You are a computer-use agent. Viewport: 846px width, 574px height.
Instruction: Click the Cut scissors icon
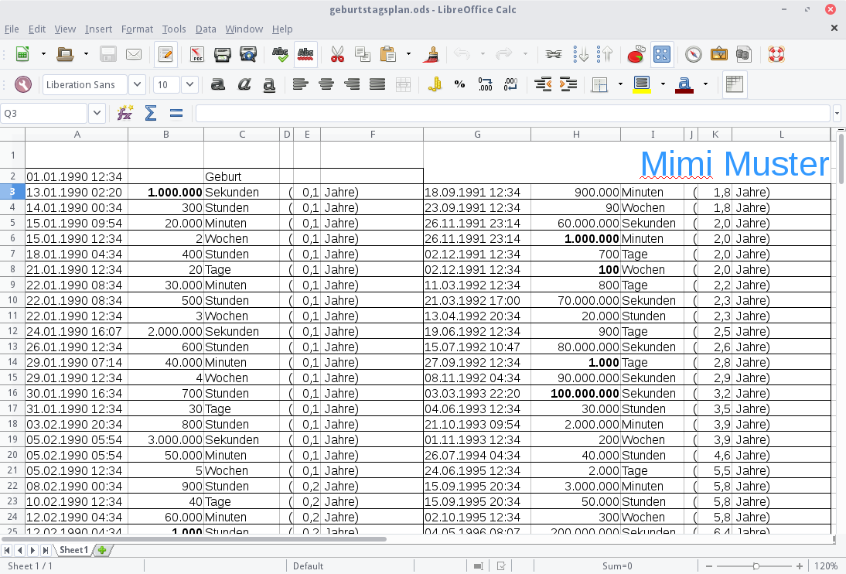(x=337, y=55)
